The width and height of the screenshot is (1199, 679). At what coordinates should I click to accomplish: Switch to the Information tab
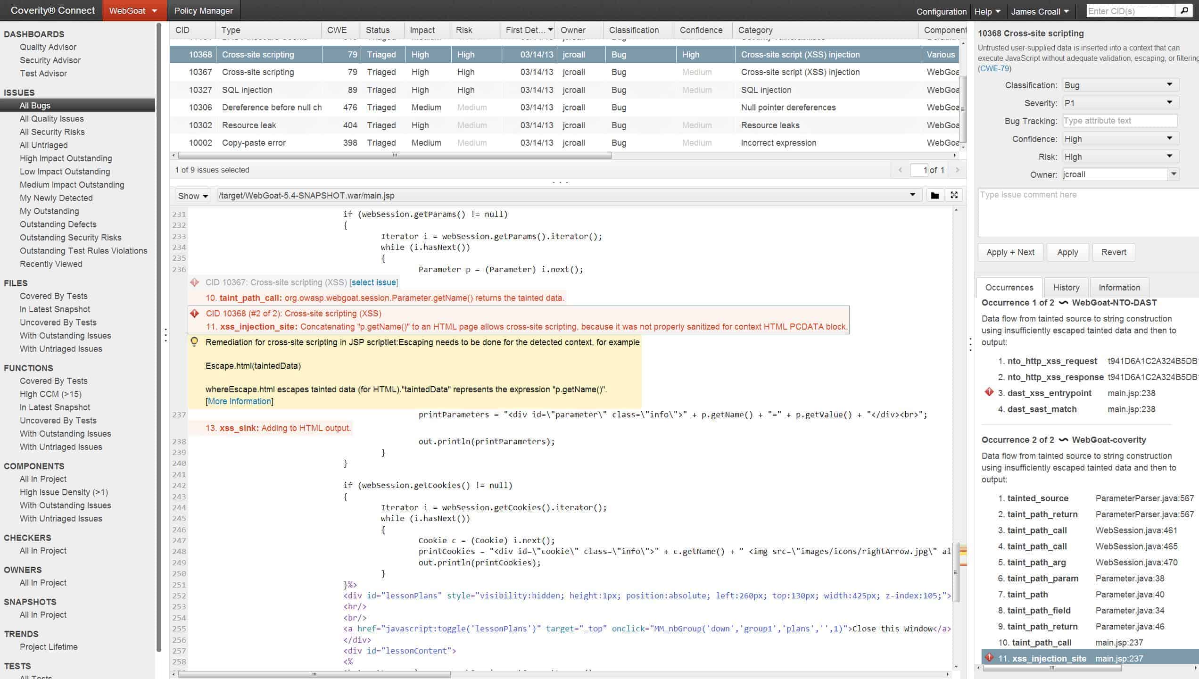1119,287
